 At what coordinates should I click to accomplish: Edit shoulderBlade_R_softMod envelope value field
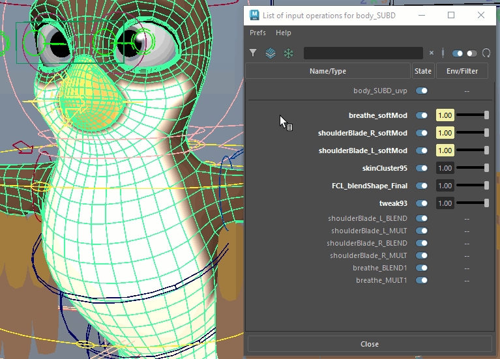point(445,133)
